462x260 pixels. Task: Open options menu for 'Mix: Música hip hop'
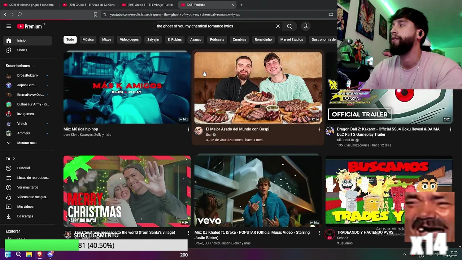click(x=188, y=129)
